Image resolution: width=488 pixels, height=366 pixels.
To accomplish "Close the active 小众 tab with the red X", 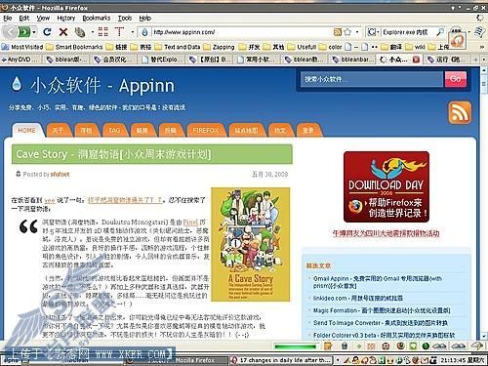I will 416,60.
